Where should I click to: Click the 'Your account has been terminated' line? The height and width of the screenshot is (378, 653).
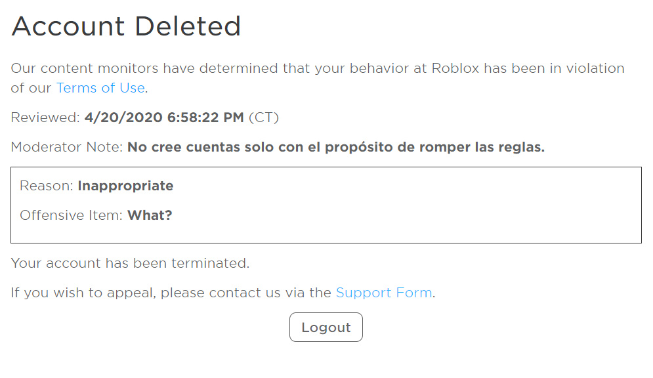[x=130, y=263]
